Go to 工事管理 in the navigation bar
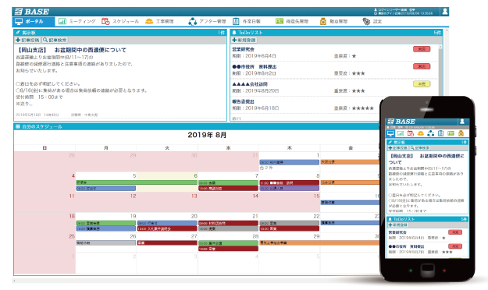The height and width of the screenshot is (290, 488). pos(159,22)
